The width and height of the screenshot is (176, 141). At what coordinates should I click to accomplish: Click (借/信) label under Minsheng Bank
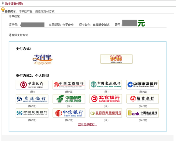click(32, 120)
